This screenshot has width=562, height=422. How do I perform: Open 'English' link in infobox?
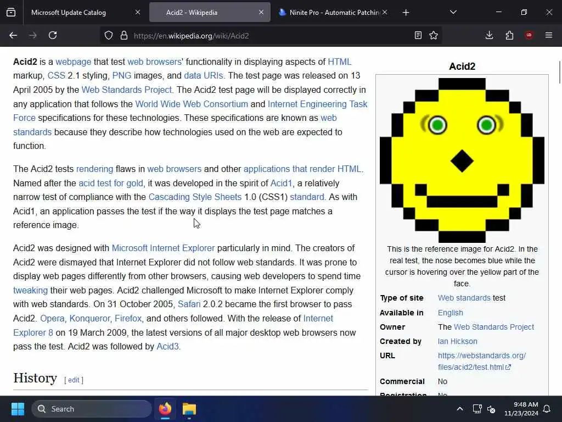coord(451,313)
